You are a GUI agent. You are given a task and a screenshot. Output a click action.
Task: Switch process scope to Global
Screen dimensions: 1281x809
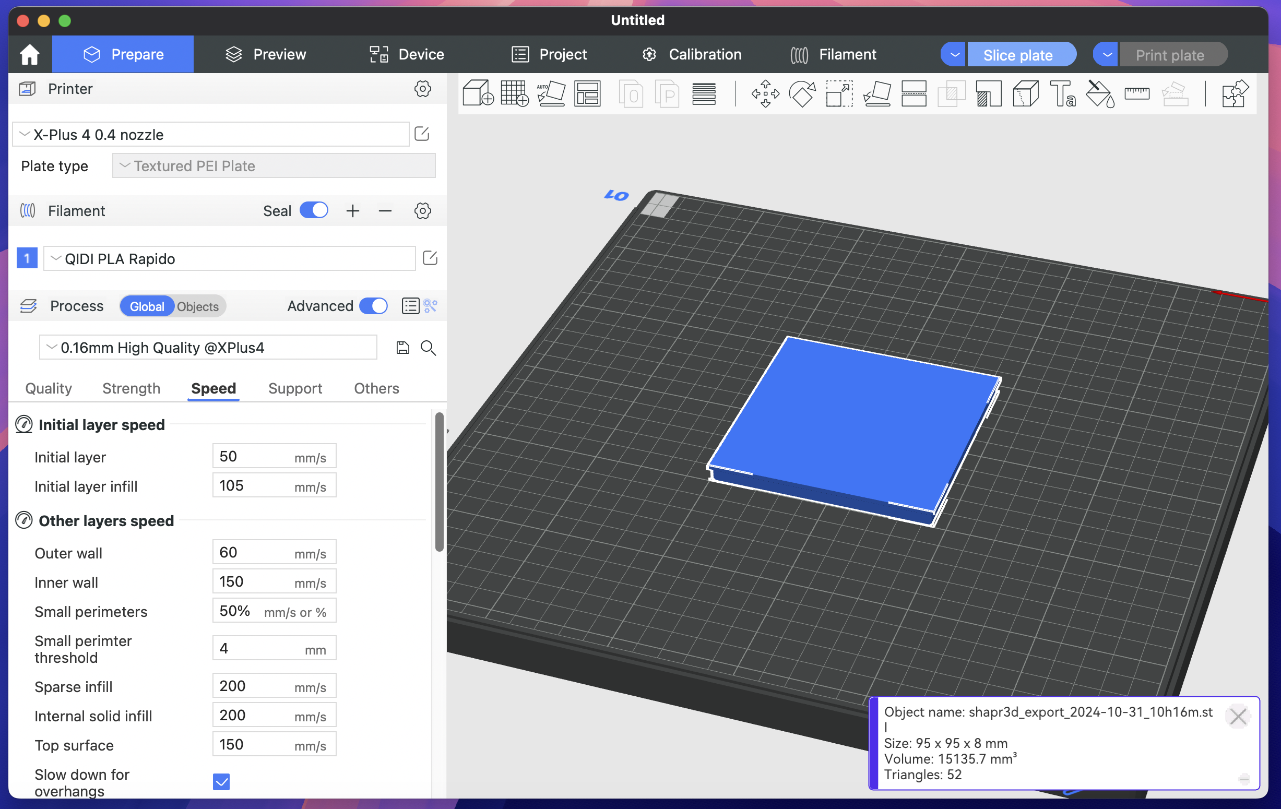point(147,306)
